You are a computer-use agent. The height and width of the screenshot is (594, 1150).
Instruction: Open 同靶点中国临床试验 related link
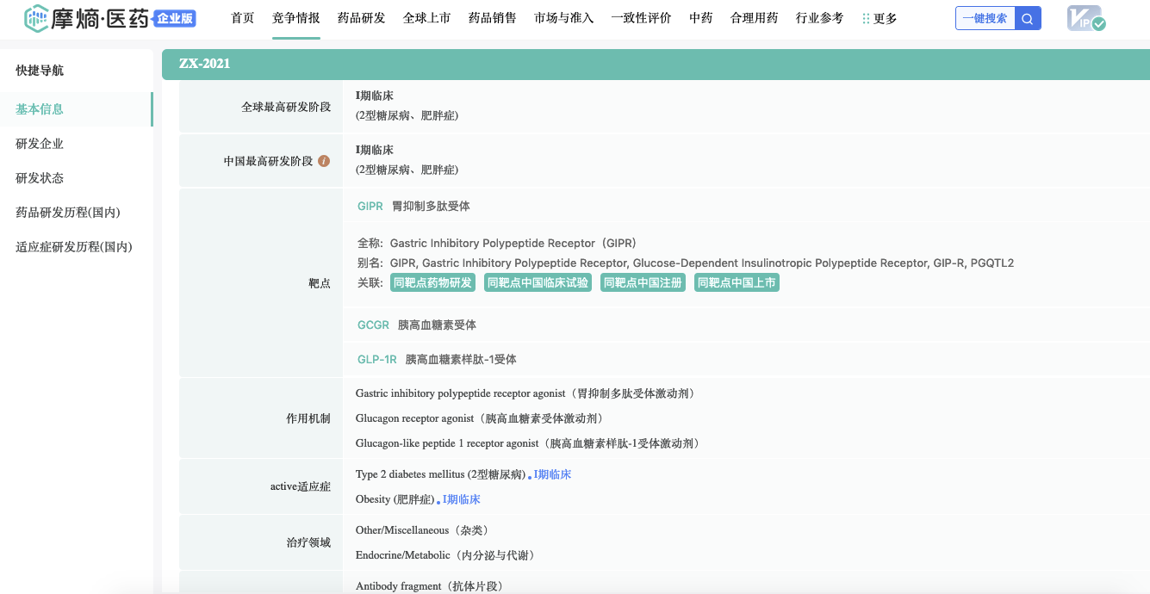click(538, 282)
